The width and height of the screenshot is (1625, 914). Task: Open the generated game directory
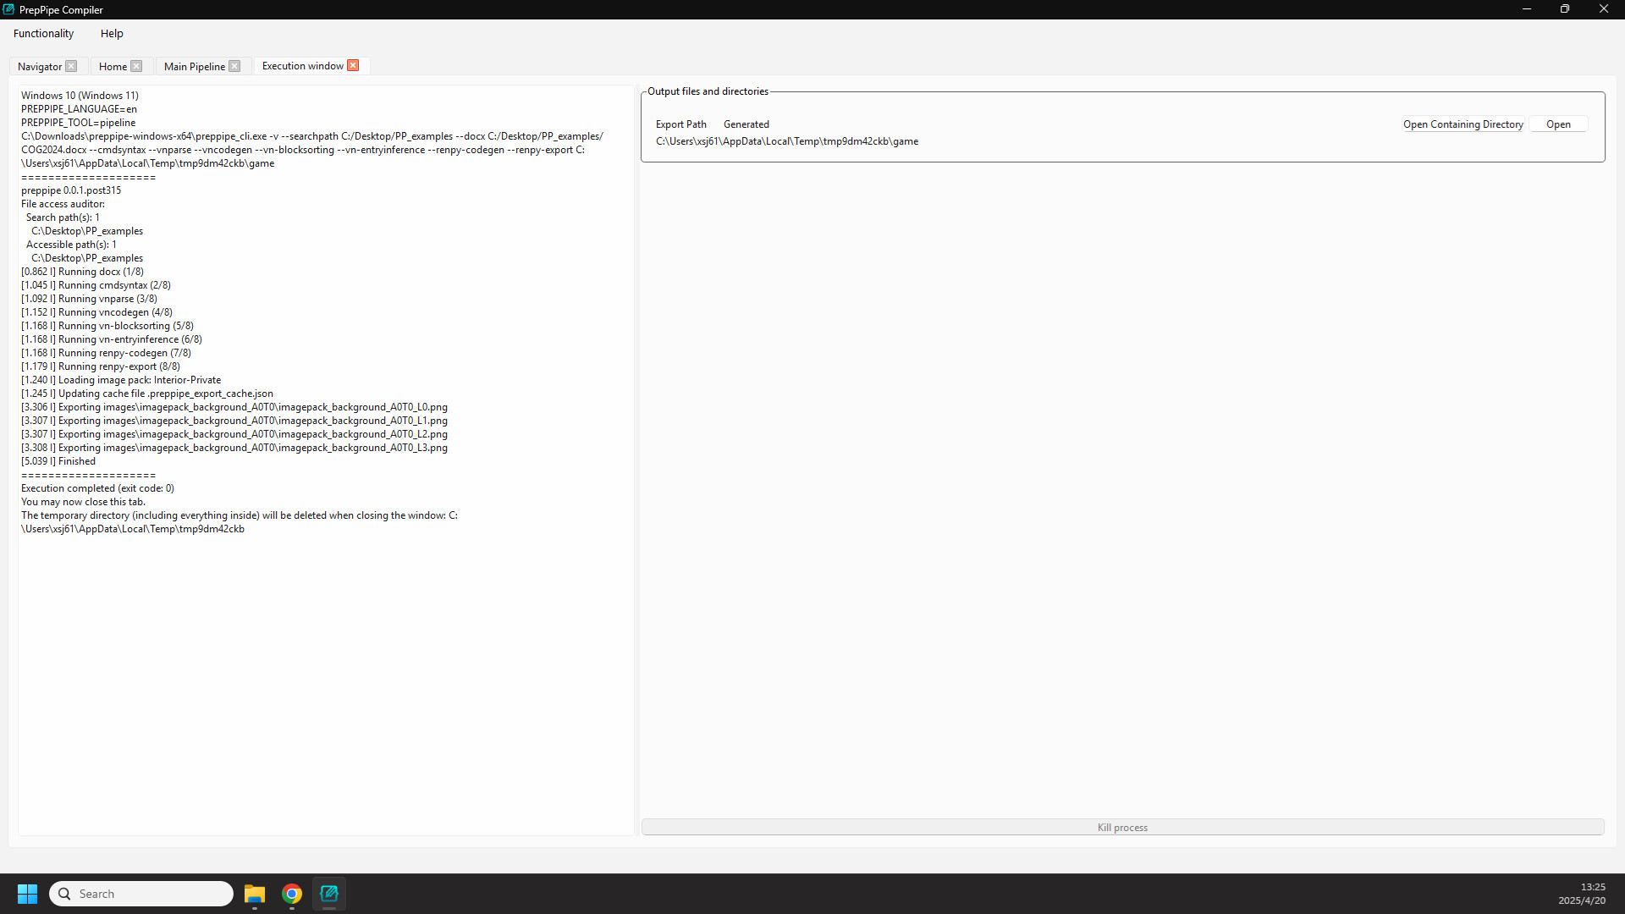(x=1557, y=124)
